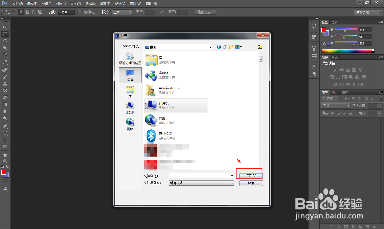Screen dimensions: 384x229
Task: Open the layer blend mode dropdown
Action: (335, 106)
